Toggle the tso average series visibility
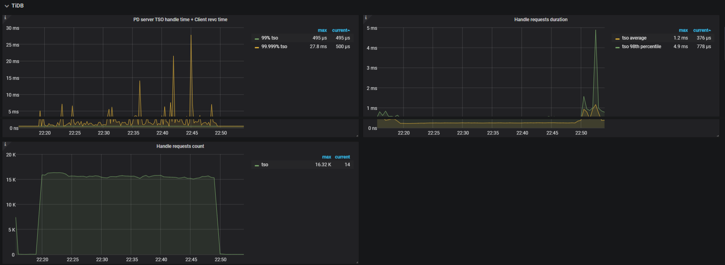 (x=634, y=38)
